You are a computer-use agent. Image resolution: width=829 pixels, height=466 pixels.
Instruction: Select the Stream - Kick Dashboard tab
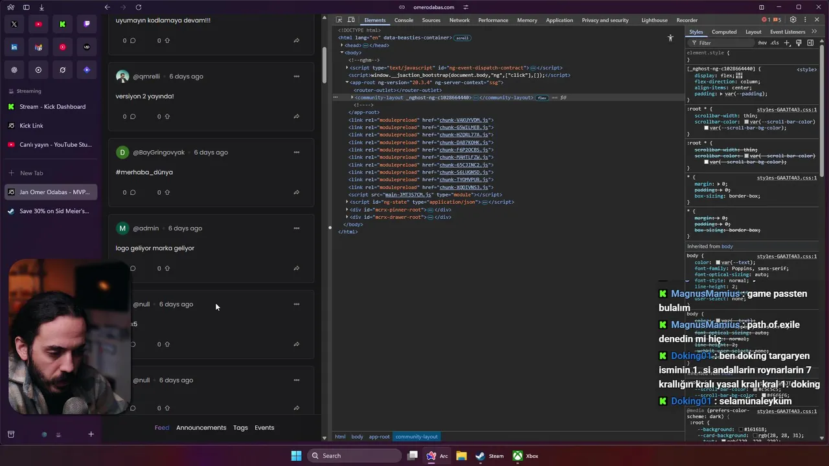pos(51,107)
